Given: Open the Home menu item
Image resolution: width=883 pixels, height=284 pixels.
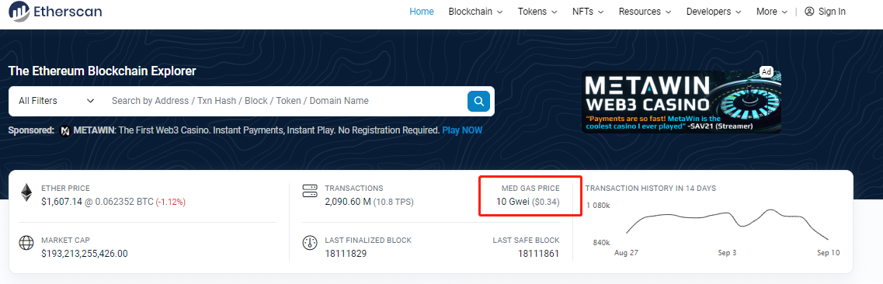Looking at the screenshot, I should pyautogui.click(x=422, y=11).
